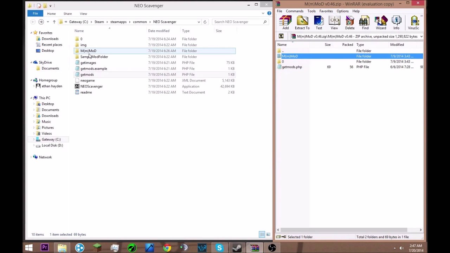Image resolution: width=450 pixels, height=253 pixels.
Task: Collapse the This PC tree section
Action: coord(31,98)
